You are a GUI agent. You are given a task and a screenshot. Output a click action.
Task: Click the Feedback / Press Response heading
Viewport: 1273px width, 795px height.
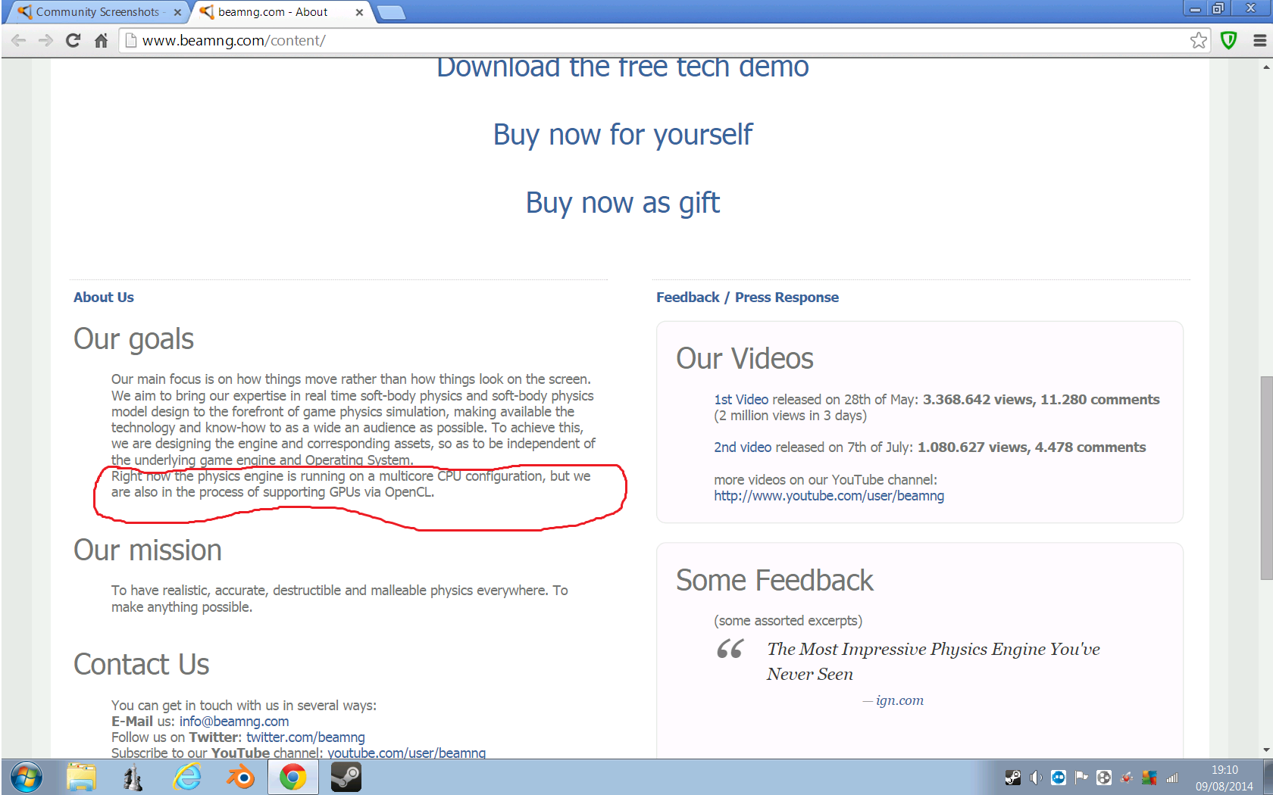coord(747,298)
